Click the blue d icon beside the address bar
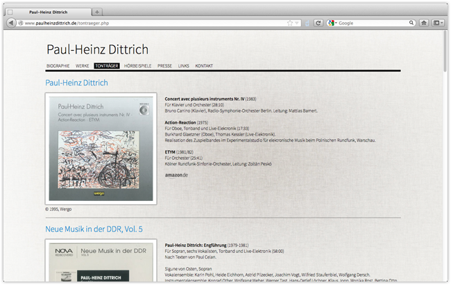The width and height of the screenshot is (451, 285). click(x=307, y=24)
